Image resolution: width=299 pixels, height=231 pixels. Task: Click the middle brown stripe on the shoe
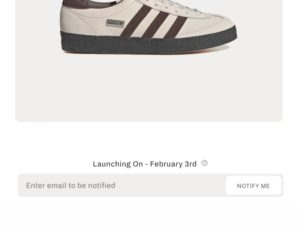point(156,24)
